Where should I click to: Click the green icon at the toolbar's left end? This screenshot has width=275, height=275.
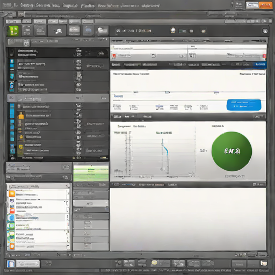(x=13, y=31)
